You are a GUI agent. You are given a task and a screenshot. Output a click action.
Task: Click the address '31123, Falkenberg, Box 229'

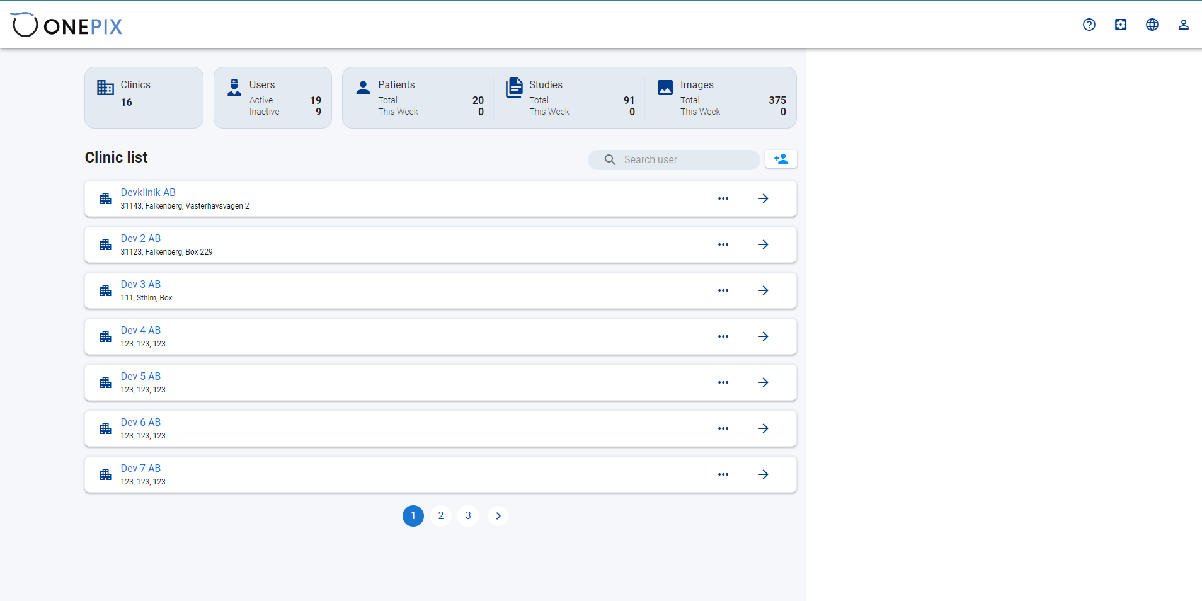coord(166,252)
